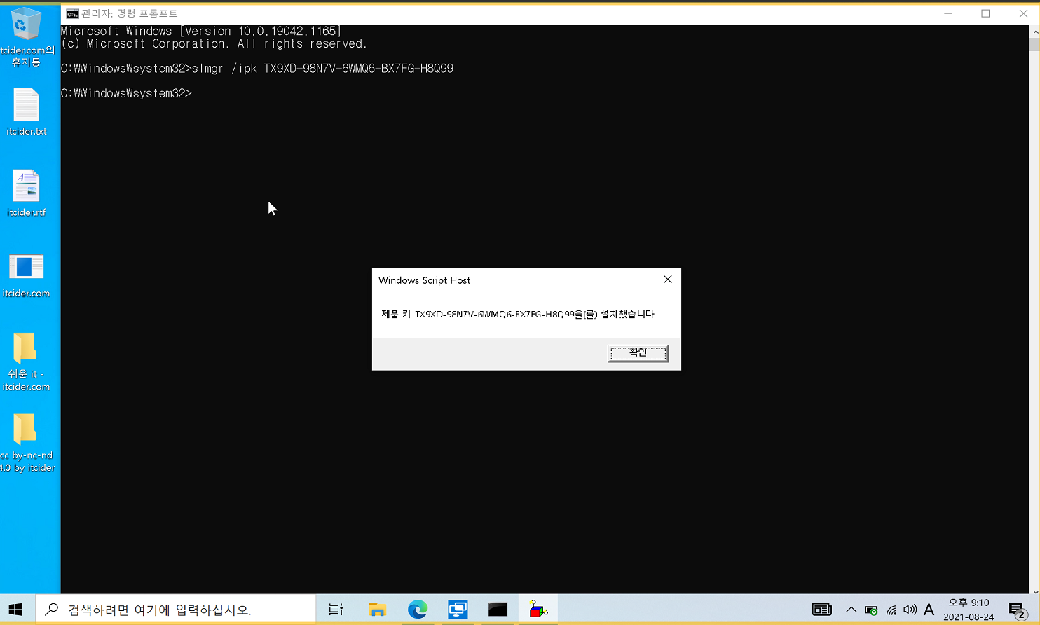This screenshot has height=625, width=1040.
Task: Click the Microsoft Windows version line
Action: 201,31
